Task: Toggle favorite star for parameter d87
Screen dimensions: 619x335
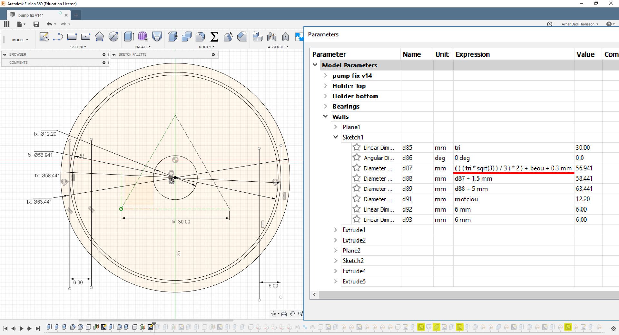Action: coord(357,168)
